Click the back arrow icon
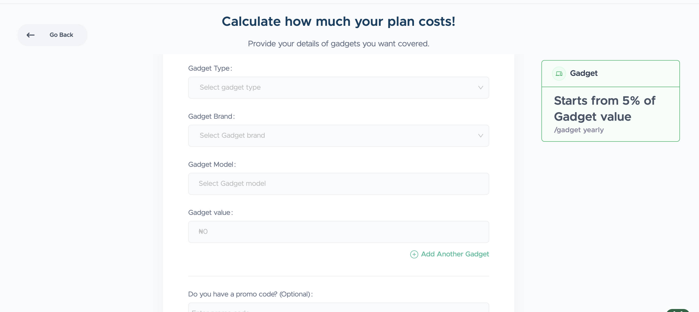This screenshot has width=699, height=312. tap(31, 35)
